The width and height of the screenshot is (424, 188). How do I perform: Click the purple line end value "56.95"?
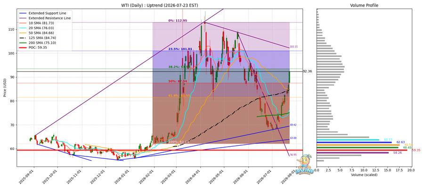tap(294, 155)
